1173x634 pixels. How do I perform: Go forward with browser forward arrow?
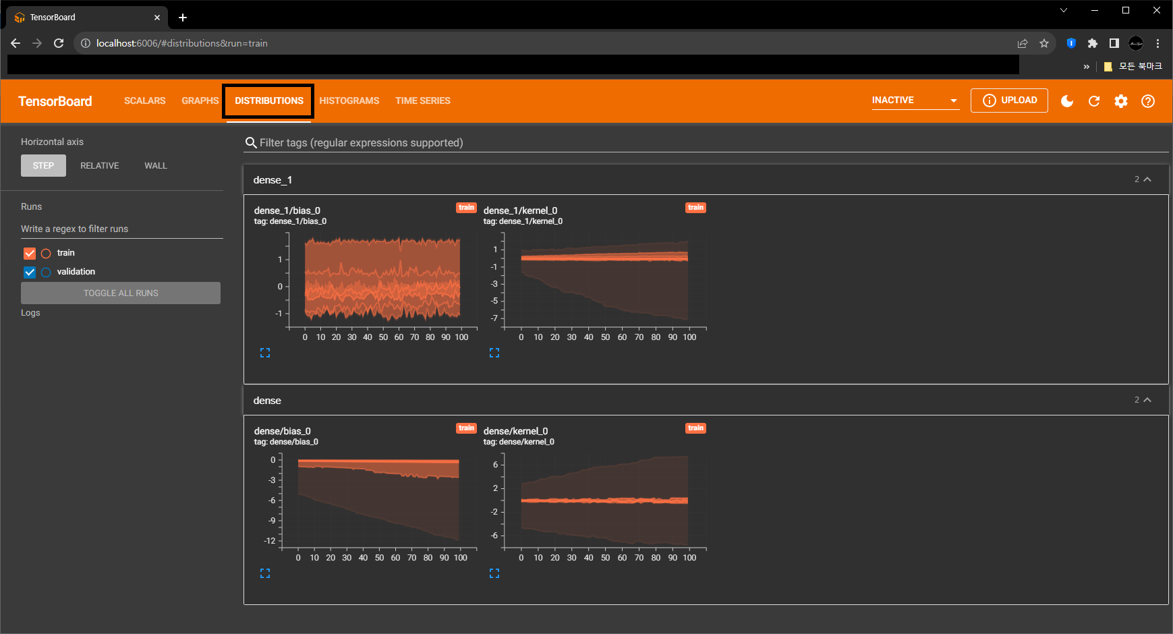[37, 43]
